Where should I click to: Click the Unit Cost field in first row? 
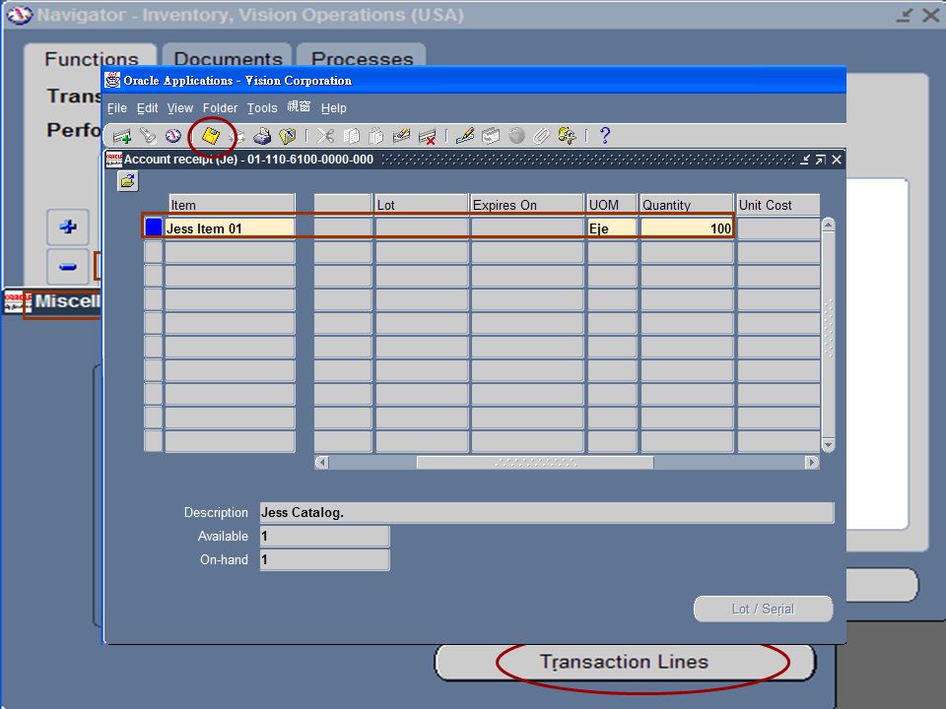(778, 228)
